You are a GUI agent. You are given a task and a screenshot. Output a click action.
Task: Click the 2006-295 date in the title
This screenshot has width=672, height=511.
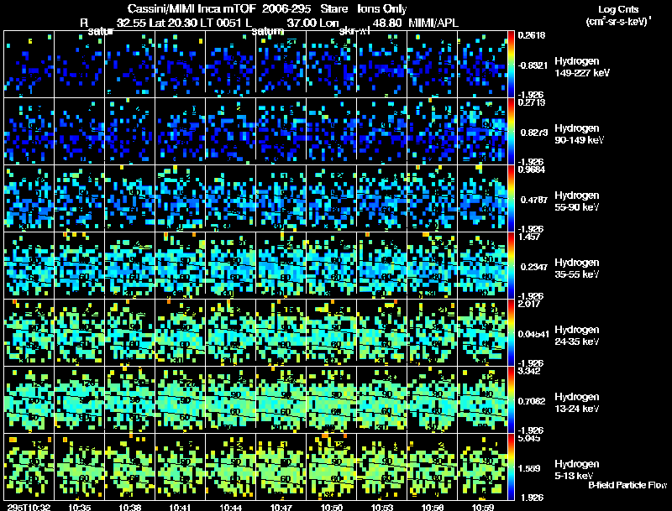click(286, 9)
